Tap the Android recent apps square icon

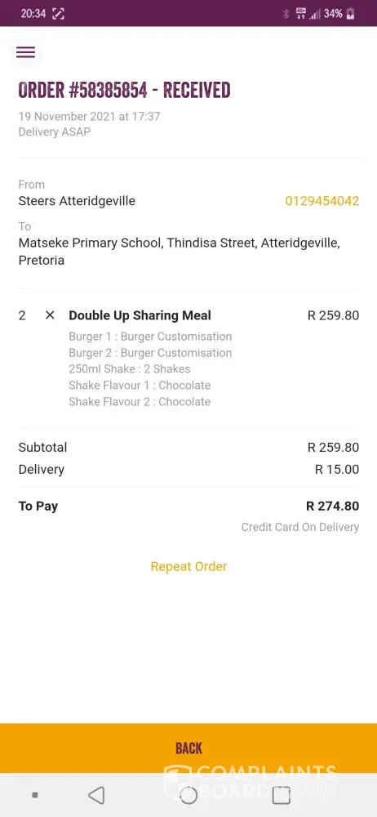(282, 795)
